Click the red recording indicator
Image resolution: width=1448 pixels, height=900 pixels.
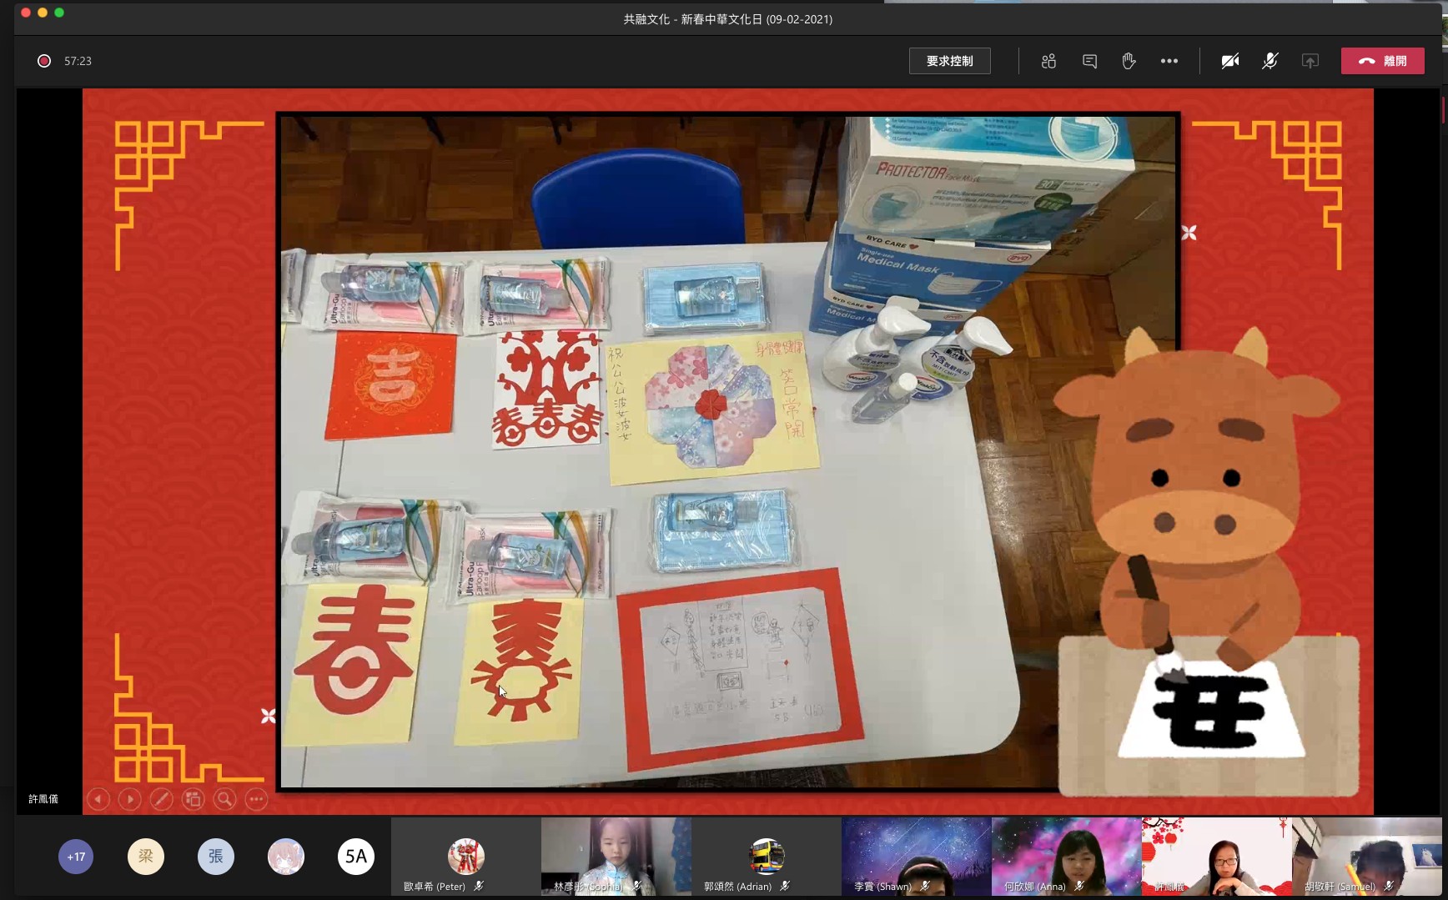click(x=44, y=61)
